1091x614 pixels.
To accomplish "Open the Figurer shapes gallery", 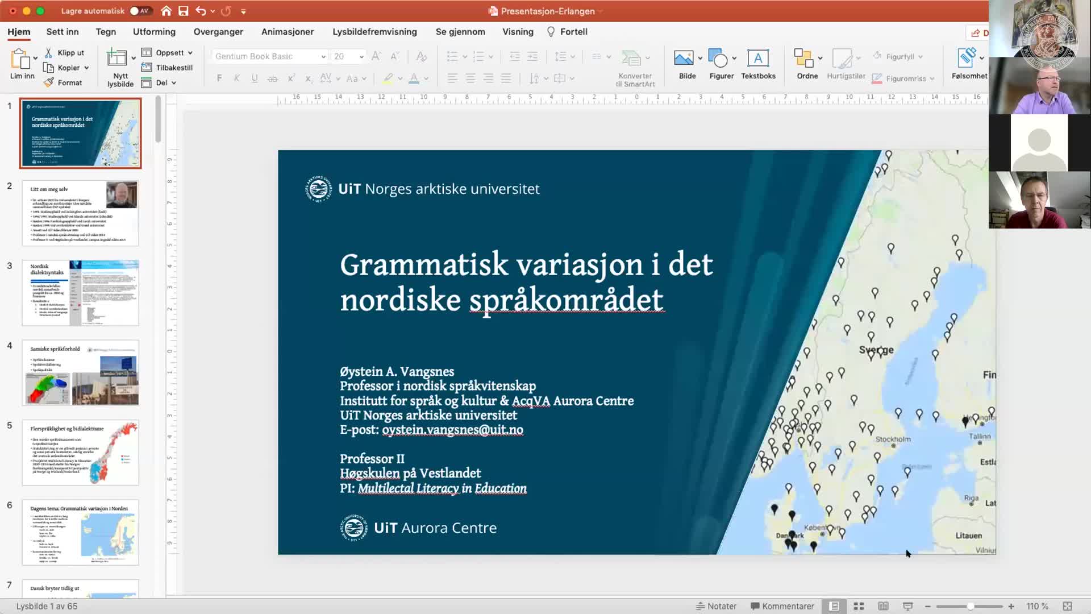I will tap(718, 58).
